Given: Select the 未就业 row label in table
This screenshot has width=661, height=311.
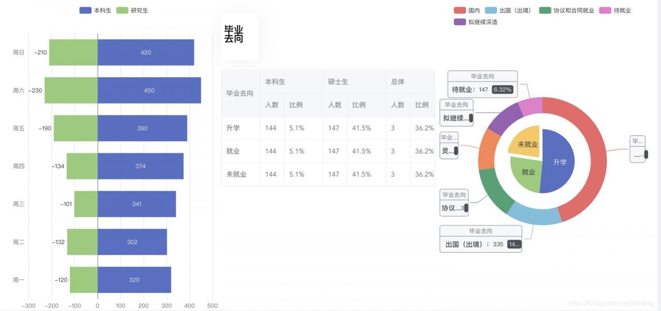Looking at the screenshot, I should click(237, 174).
